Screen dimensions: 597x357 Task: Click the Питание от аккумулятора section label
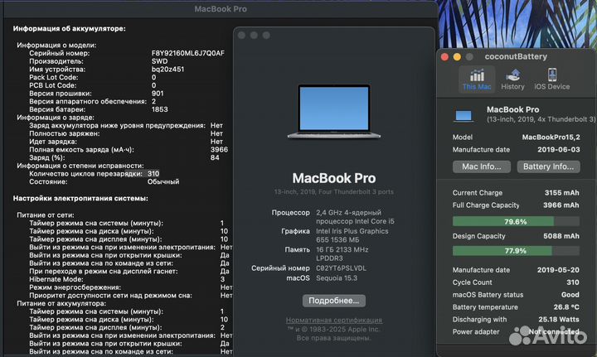point(61,303)
